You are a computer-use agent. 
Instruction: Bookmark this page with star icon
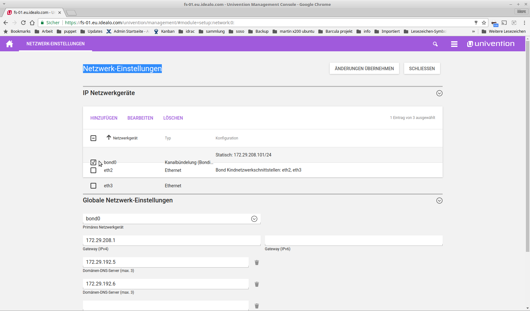point(484,23)
